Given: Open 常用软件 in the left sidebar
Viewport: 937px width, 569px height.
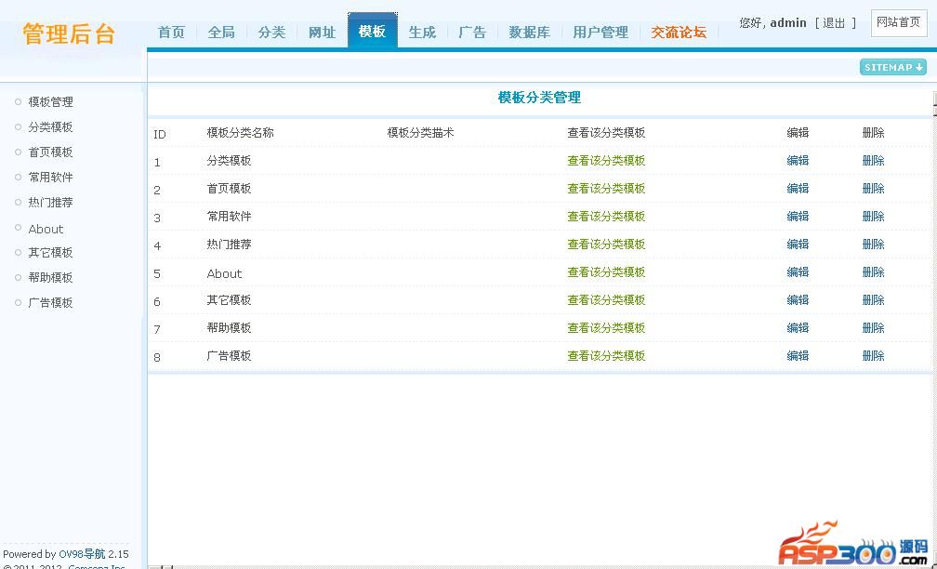Looking at the screenshot, I should pos(50,178).
